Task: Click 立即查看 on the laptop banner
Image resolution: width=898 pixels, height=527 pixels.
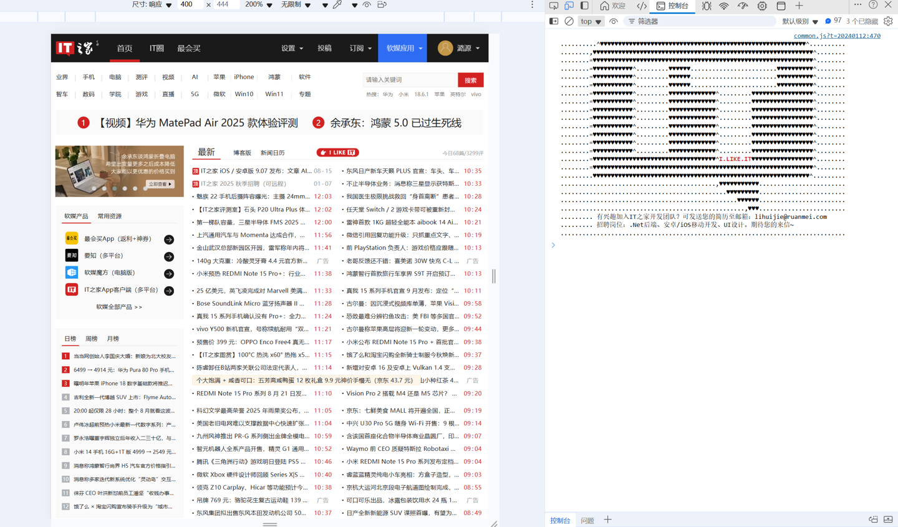Action: [161, 185]
